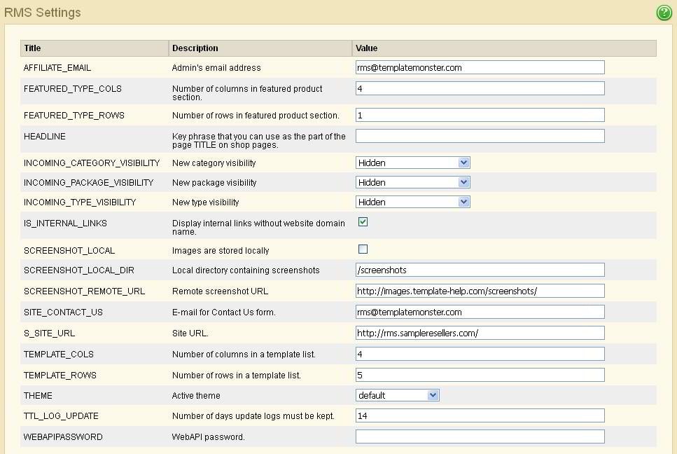Focus the TTL_LOG_UPDATE days field
The image size is (677, 454).
[480, 415]
